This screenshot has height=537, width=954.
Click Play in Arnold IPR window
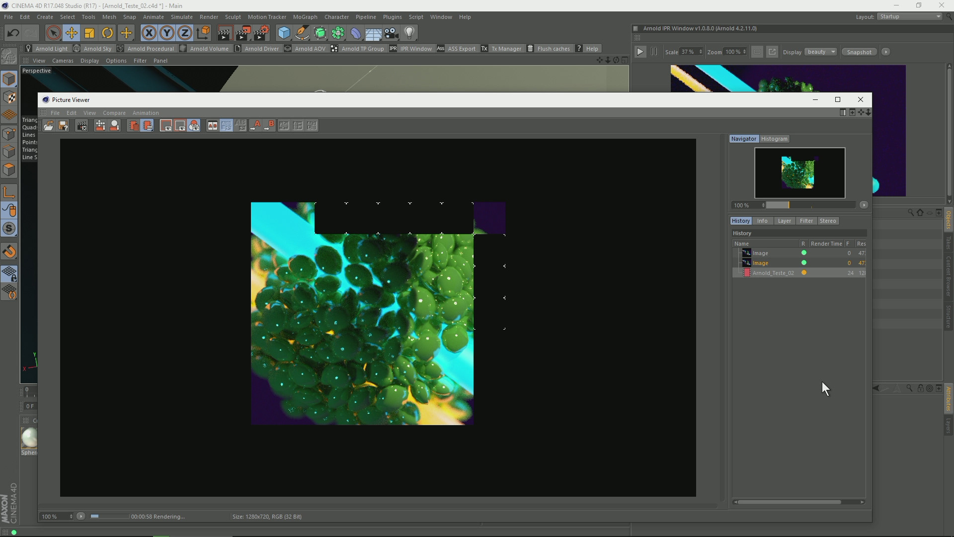click(640, 52)
